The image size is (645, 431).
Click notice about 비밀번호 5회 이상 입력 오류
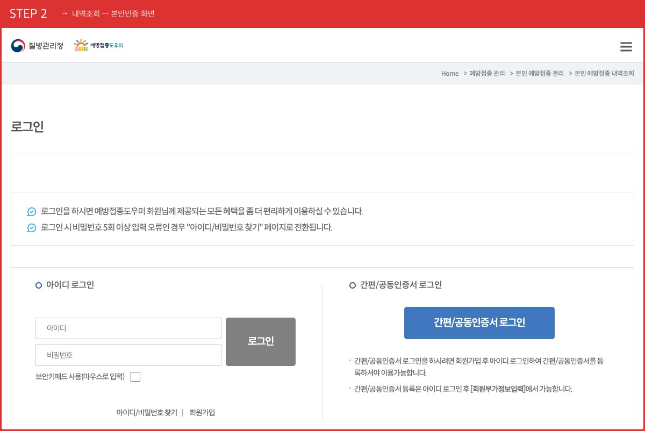[x=187, y=227]
